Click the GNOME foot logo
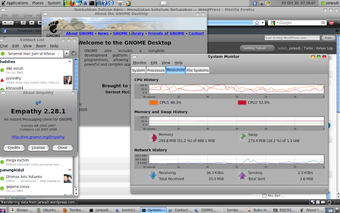 pos(54,27)
